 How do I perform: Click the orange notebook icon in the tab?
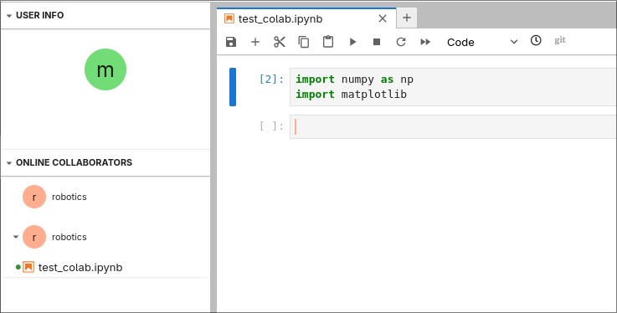229,18
